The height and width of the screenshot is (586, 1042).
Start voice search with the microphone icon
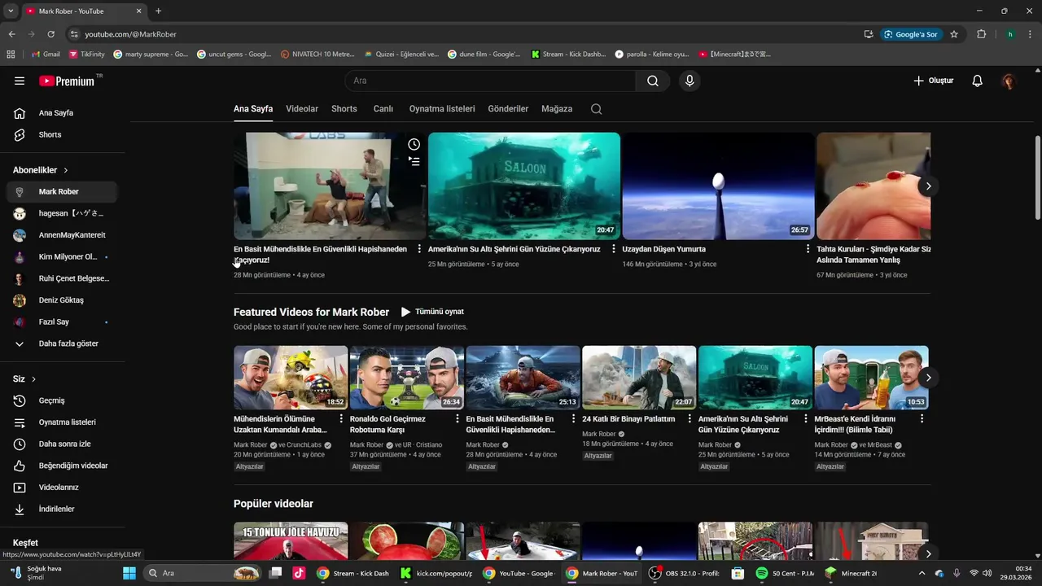click(x=690, y=81)
